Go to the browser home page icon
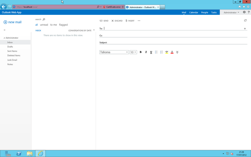Viewport: 251px width, 157px height. (x=239, y=7)
